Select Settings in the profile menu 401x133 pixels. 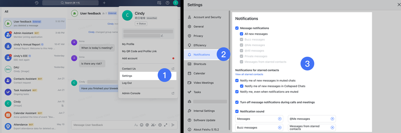pyautogui.click(x=127, y=76)
